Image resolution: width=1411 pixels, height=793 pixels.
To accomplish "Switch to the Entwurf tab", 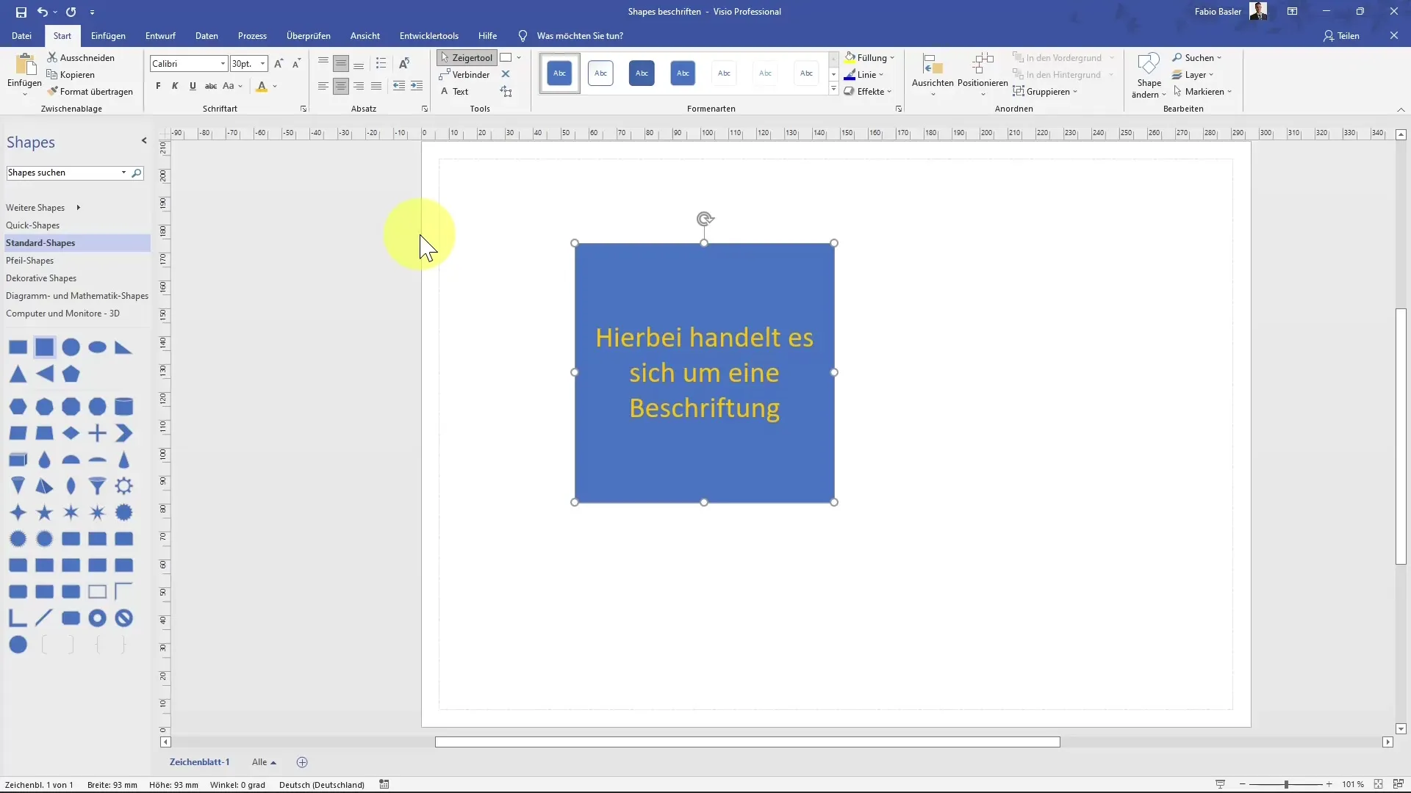I will [160, 35].
